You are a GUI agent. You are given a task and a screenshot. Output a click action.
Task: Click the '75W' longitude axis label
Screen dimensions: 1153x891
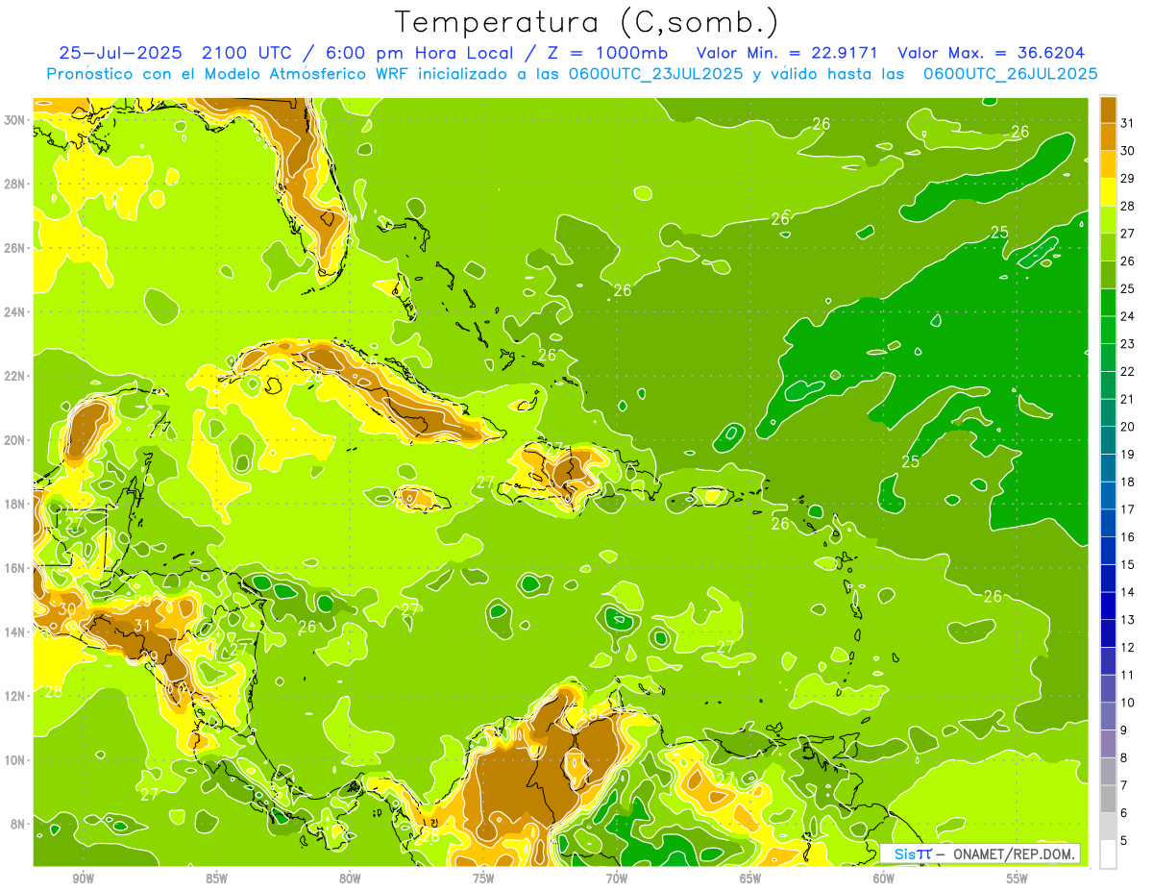coord(483,879)
